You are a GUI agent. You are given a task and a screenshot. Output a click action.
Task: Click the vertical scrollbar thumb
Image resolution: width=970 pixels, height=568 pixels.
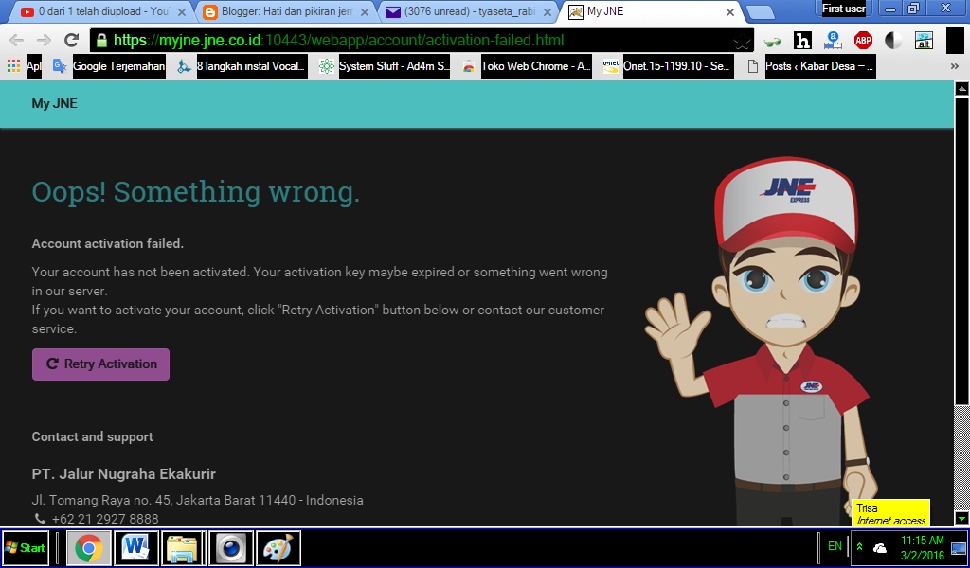click(962, 250)
